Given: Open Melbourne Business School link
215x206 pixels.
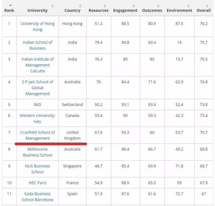Looking at the screenshot, I should tap(38, 152).
